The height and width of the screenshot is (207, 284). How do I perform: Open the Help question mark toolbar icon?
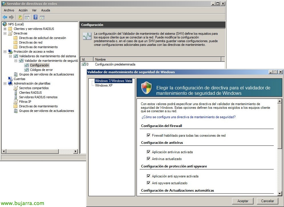(35, 17)
